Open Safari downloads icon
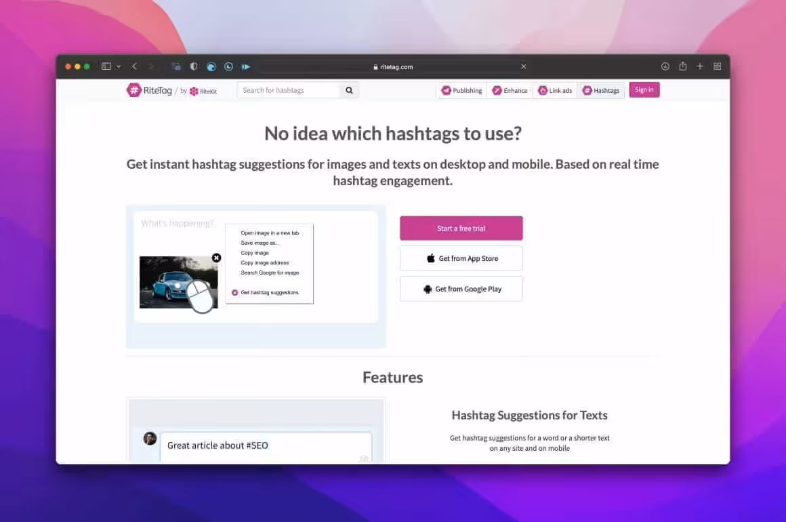 point(665,66)
